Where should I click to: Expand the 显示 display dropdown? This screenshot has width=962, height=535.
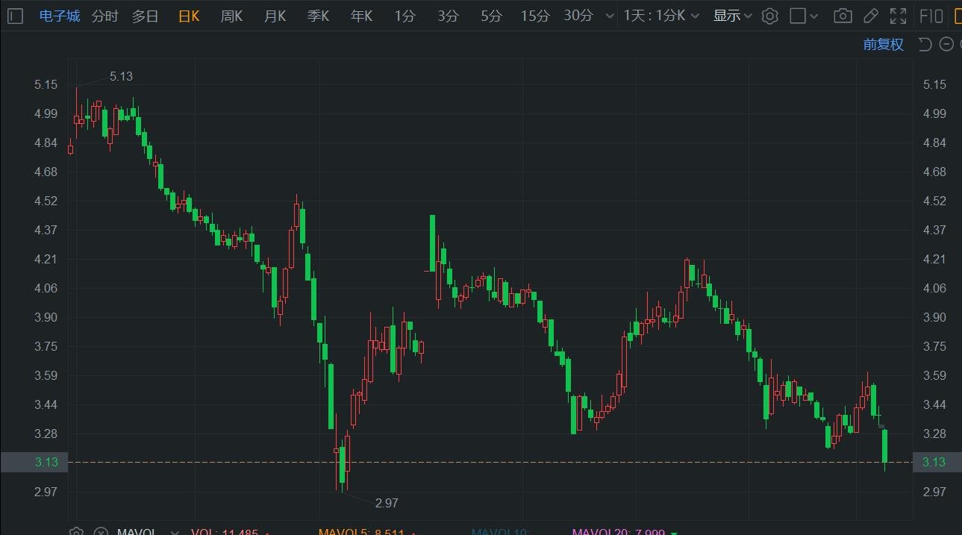[732, 16]
